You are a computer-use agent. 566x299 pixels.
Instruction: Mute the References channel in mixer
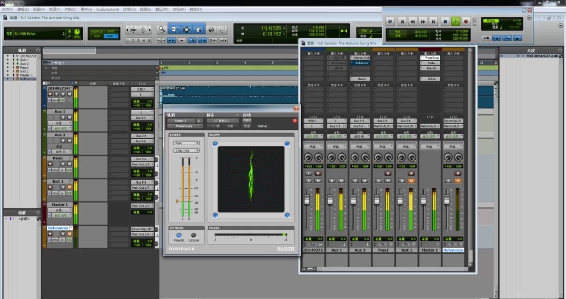pyautogui.click(x=458, y=180)
